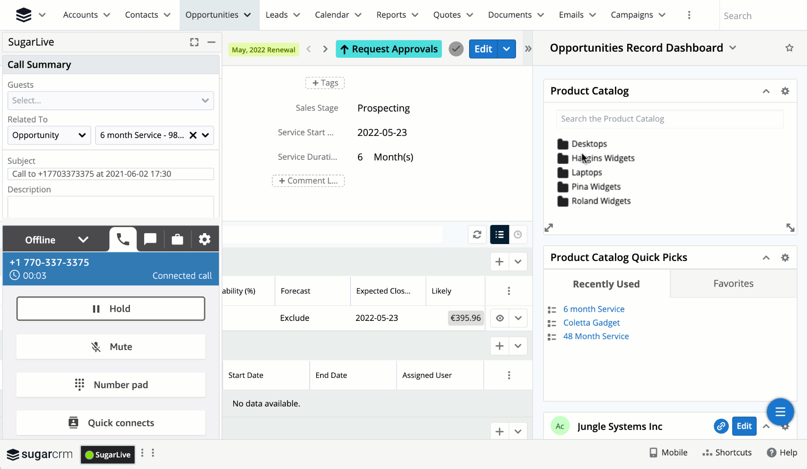Preview the row with eye icon
807x469 pixels.
(x=500, y=318)
